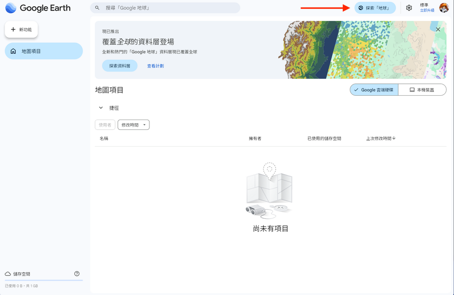Click the 捷徑 section label
Image resolution: width=454 pixels, height=295 pixels.
click(114, 108)
